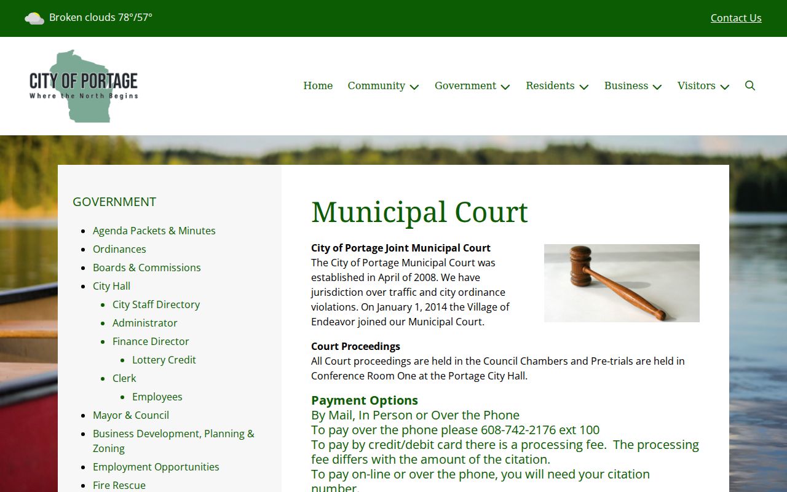787x492 pixels.
Task: Click the phone number 608-742-2176 ext 100
Action: pos(540,430)
